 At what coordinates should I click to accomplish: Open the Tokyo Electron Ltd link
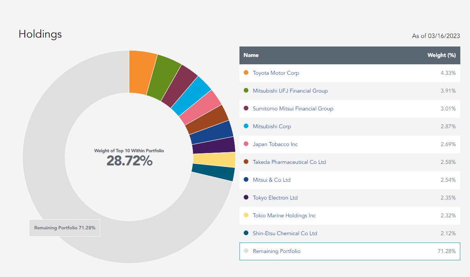[275, 198]
